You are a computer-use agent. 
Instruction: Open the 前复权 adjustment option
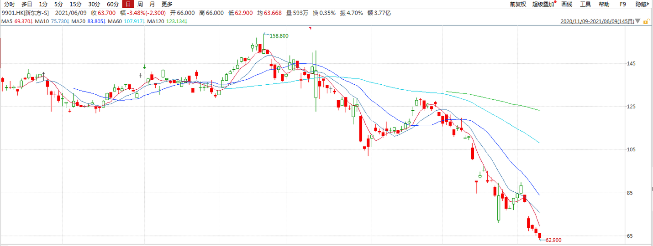click(518, 4)
